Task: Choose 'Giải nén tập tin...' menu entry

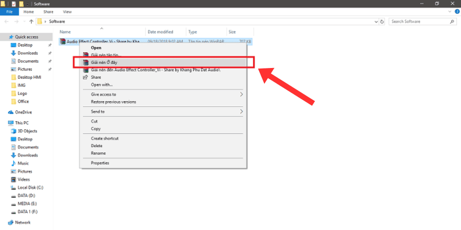Action: tap(163, 55)
